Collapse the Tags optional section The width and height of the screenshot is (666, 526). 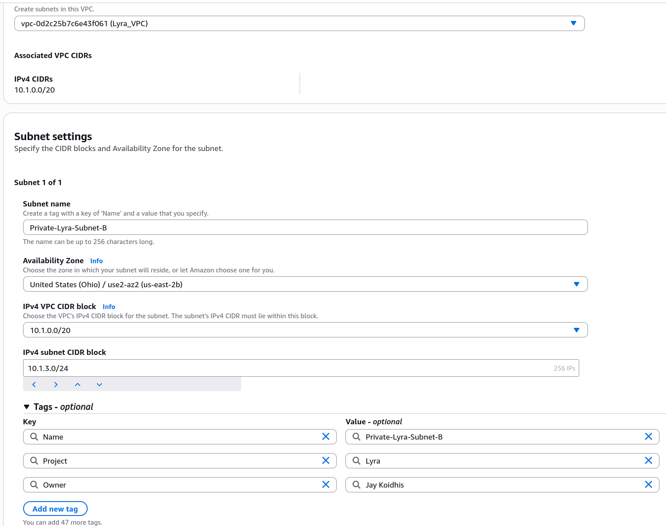point(27,407)
